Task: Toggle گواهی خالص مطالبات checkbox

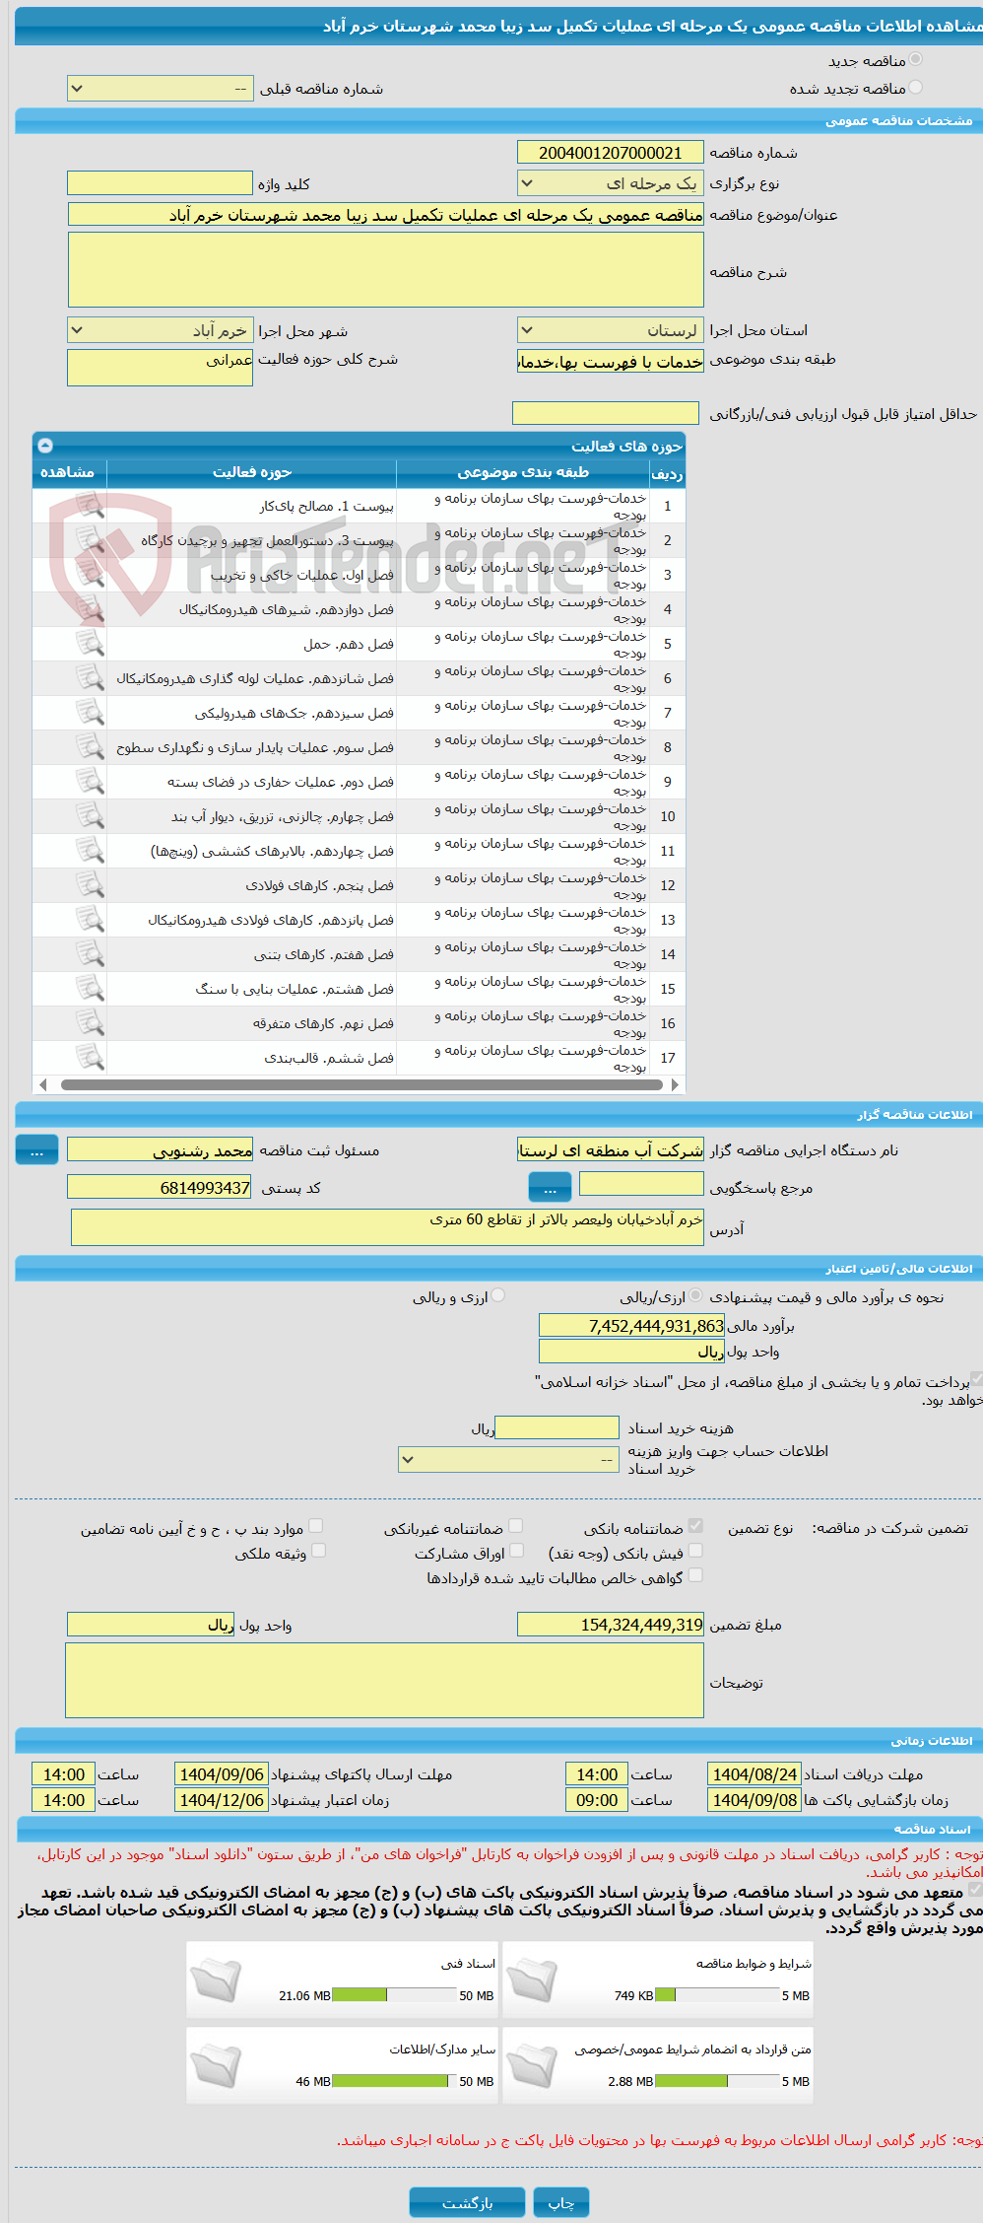Action: pyautogui.click(x=695, y=1575)
